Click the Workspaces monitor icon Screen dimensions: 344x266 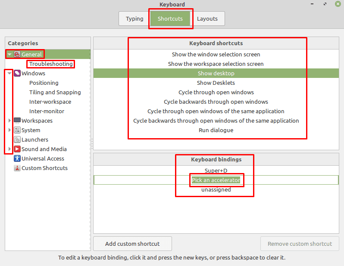17,121
